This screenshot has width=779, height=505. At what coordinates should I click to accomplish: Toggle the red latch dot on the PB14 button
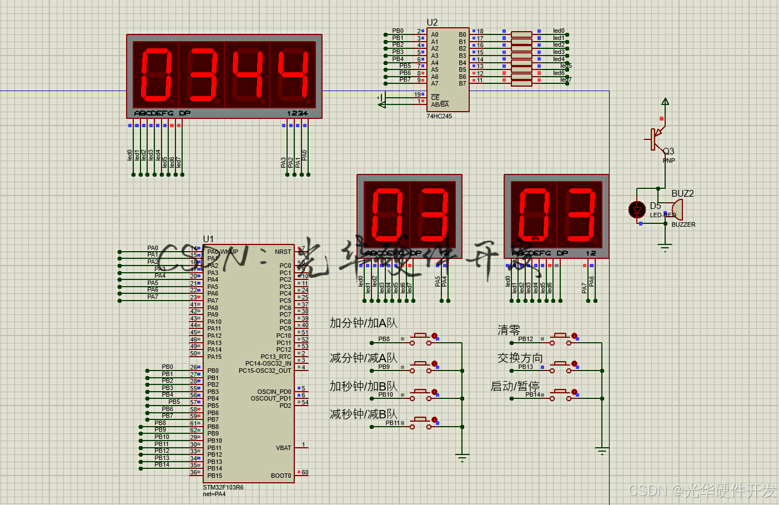pyautogui.click(x=575, y=392)
